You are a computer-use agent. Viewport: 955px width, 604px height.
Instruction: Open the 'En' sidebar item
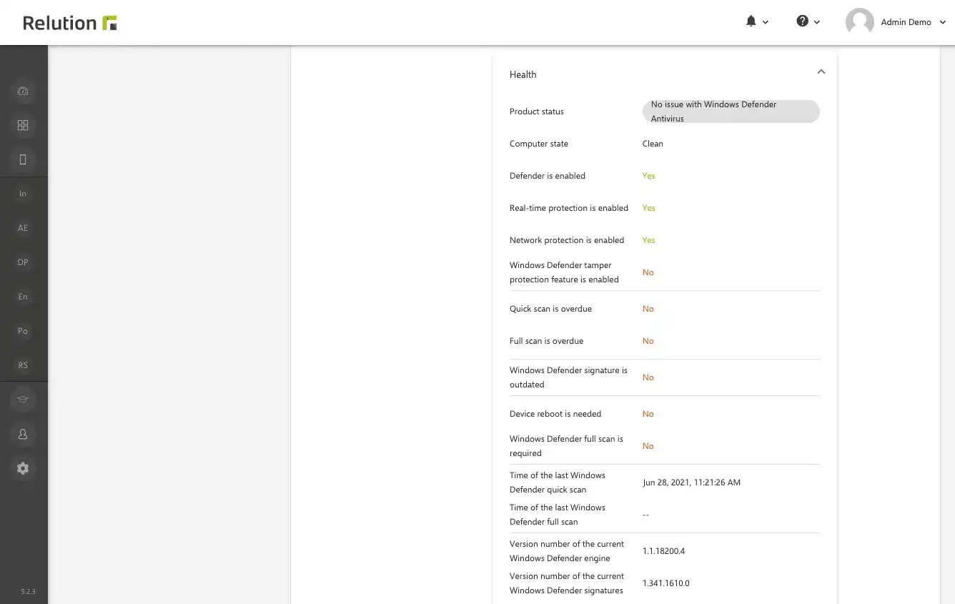coord(23,297)
